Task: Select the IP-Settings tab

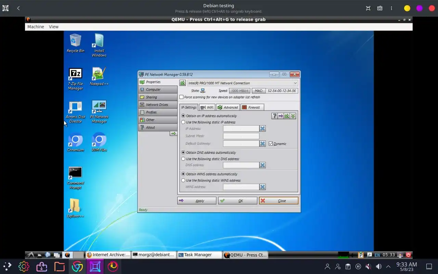Action: coord(189,107)
